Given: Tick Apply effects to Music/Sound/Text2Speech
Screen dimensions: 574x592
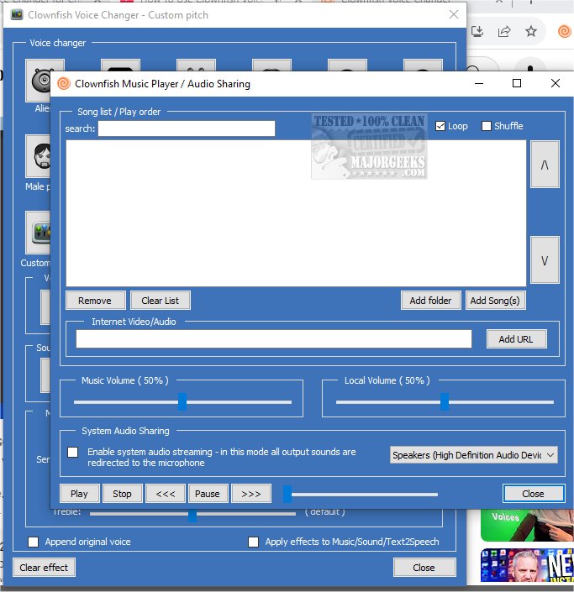Looking at the screenshot, I should point(253,542).
